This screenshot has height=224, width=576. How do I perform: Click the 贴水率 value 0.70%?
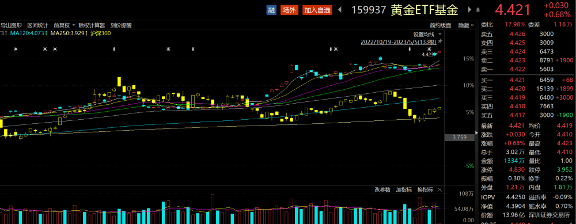click(x=564, y=206)
